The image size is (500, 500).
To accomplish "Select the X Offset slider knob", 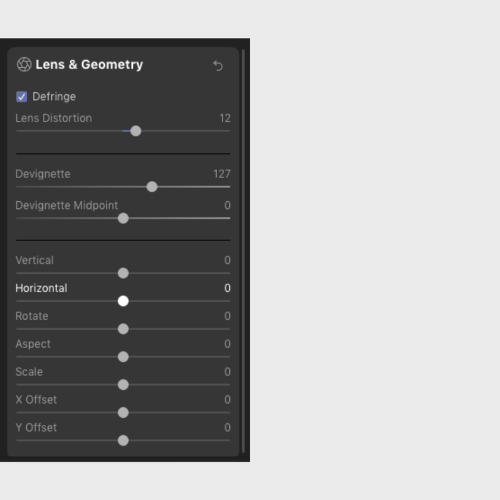I will point(123,412).
